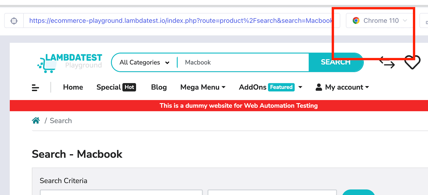Click the wishlist heart icon
This screenshot has width=428, height=195.
tap(412, 62)
